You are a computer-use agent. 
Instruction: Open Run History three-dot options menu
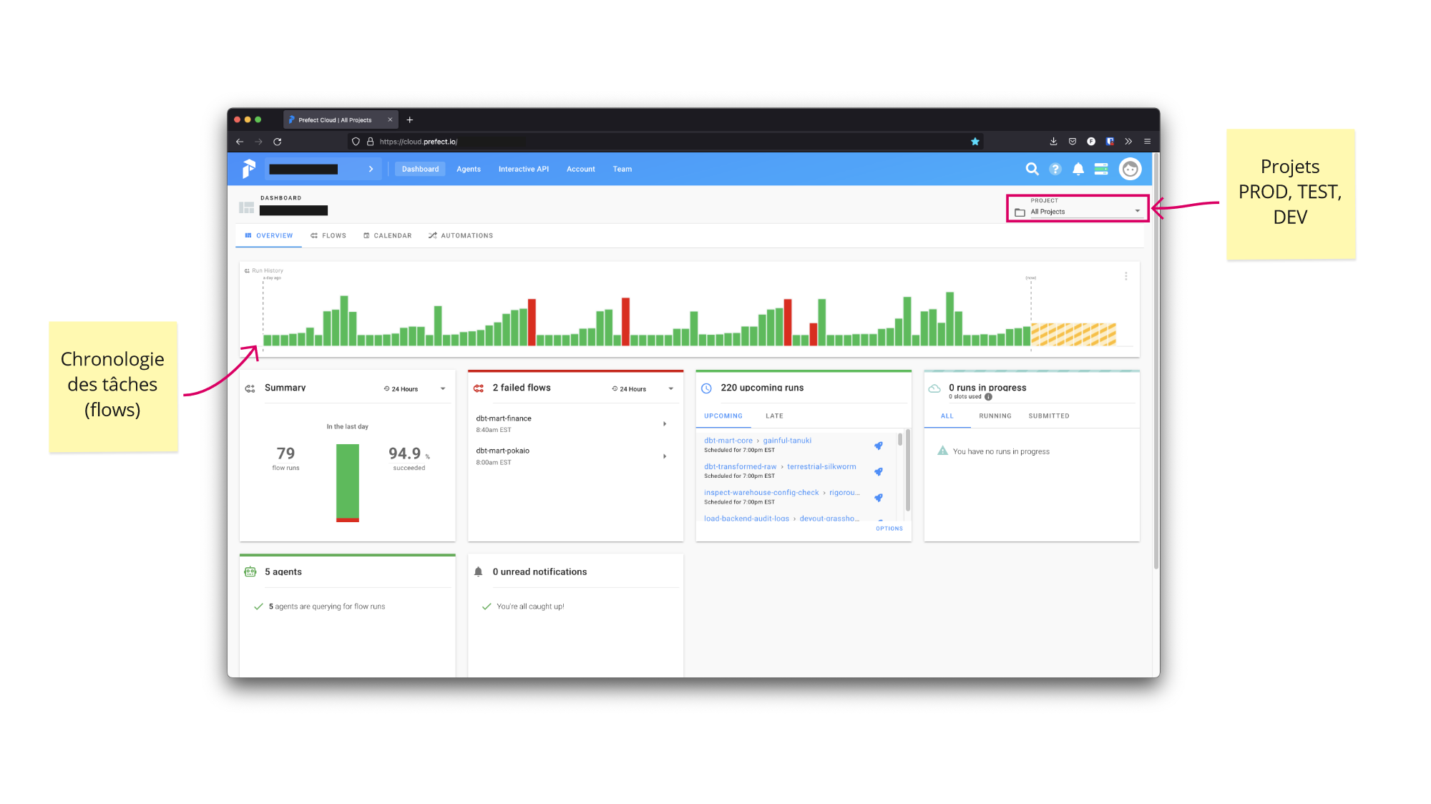pos(1125,276)
